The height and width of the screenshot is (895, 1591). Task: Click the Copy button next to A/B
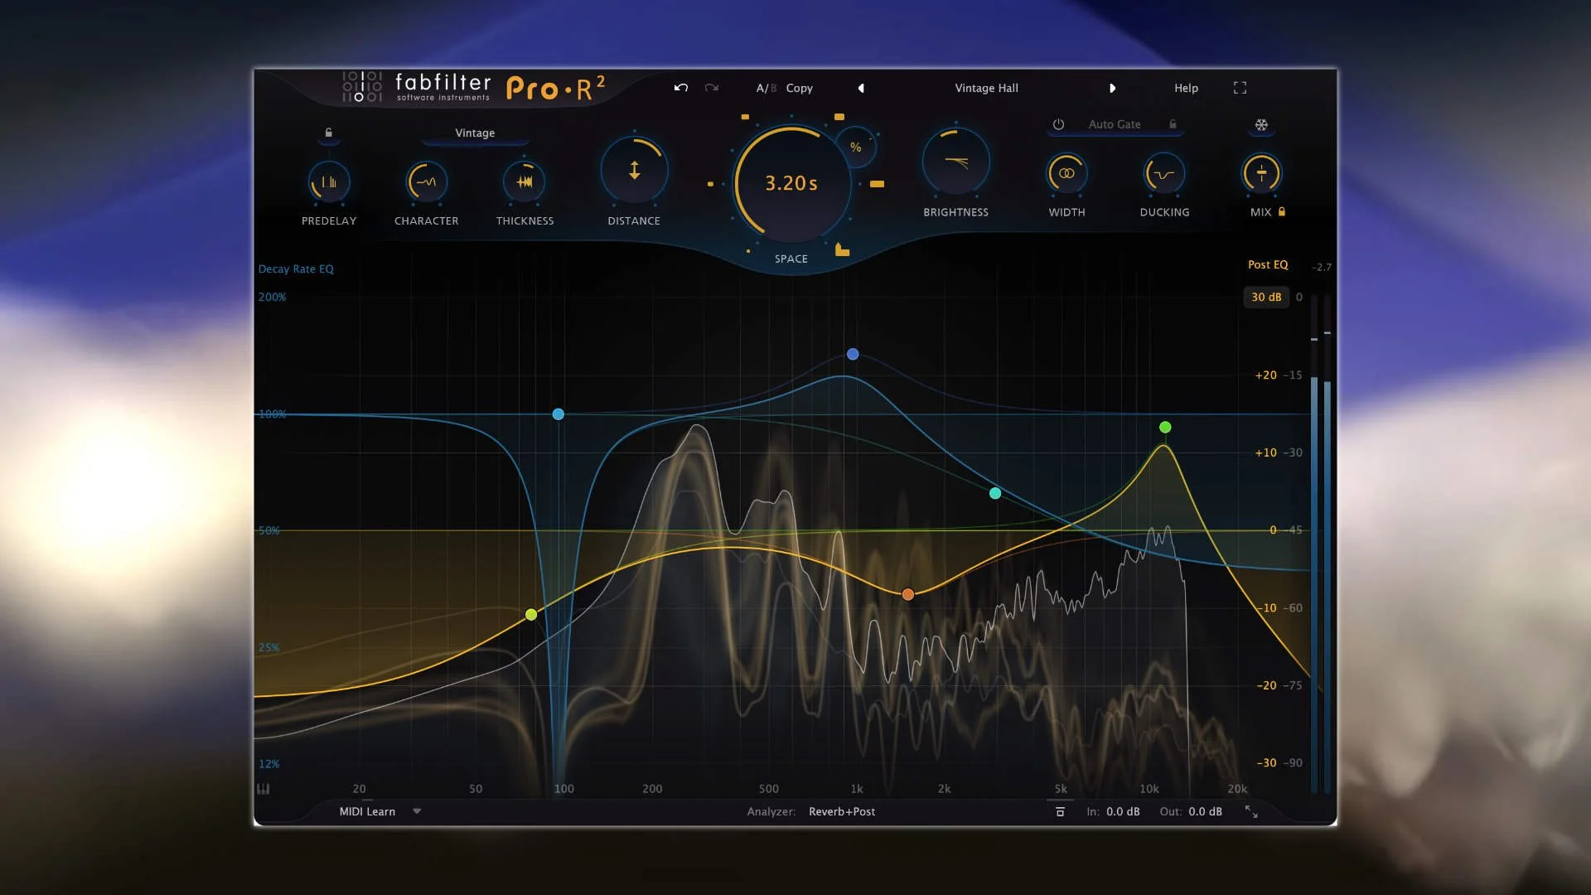(798, 88)
